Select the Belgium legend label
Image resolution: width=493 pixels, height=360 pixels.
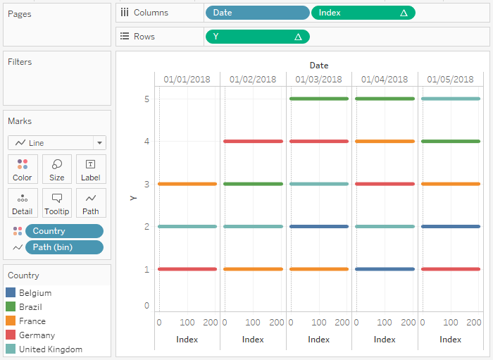pos(35,293)
